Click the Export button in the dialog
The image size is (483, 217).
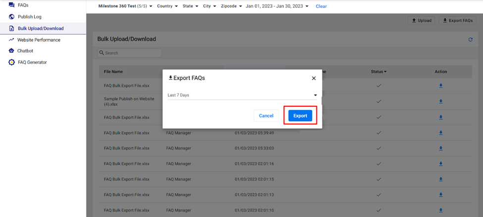pyautogui.click(x=300, y=116)
